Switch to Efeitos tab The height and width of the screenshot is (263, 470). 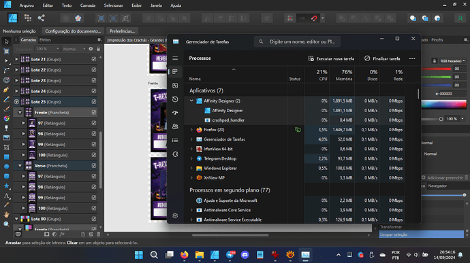[x=45, y=40]
